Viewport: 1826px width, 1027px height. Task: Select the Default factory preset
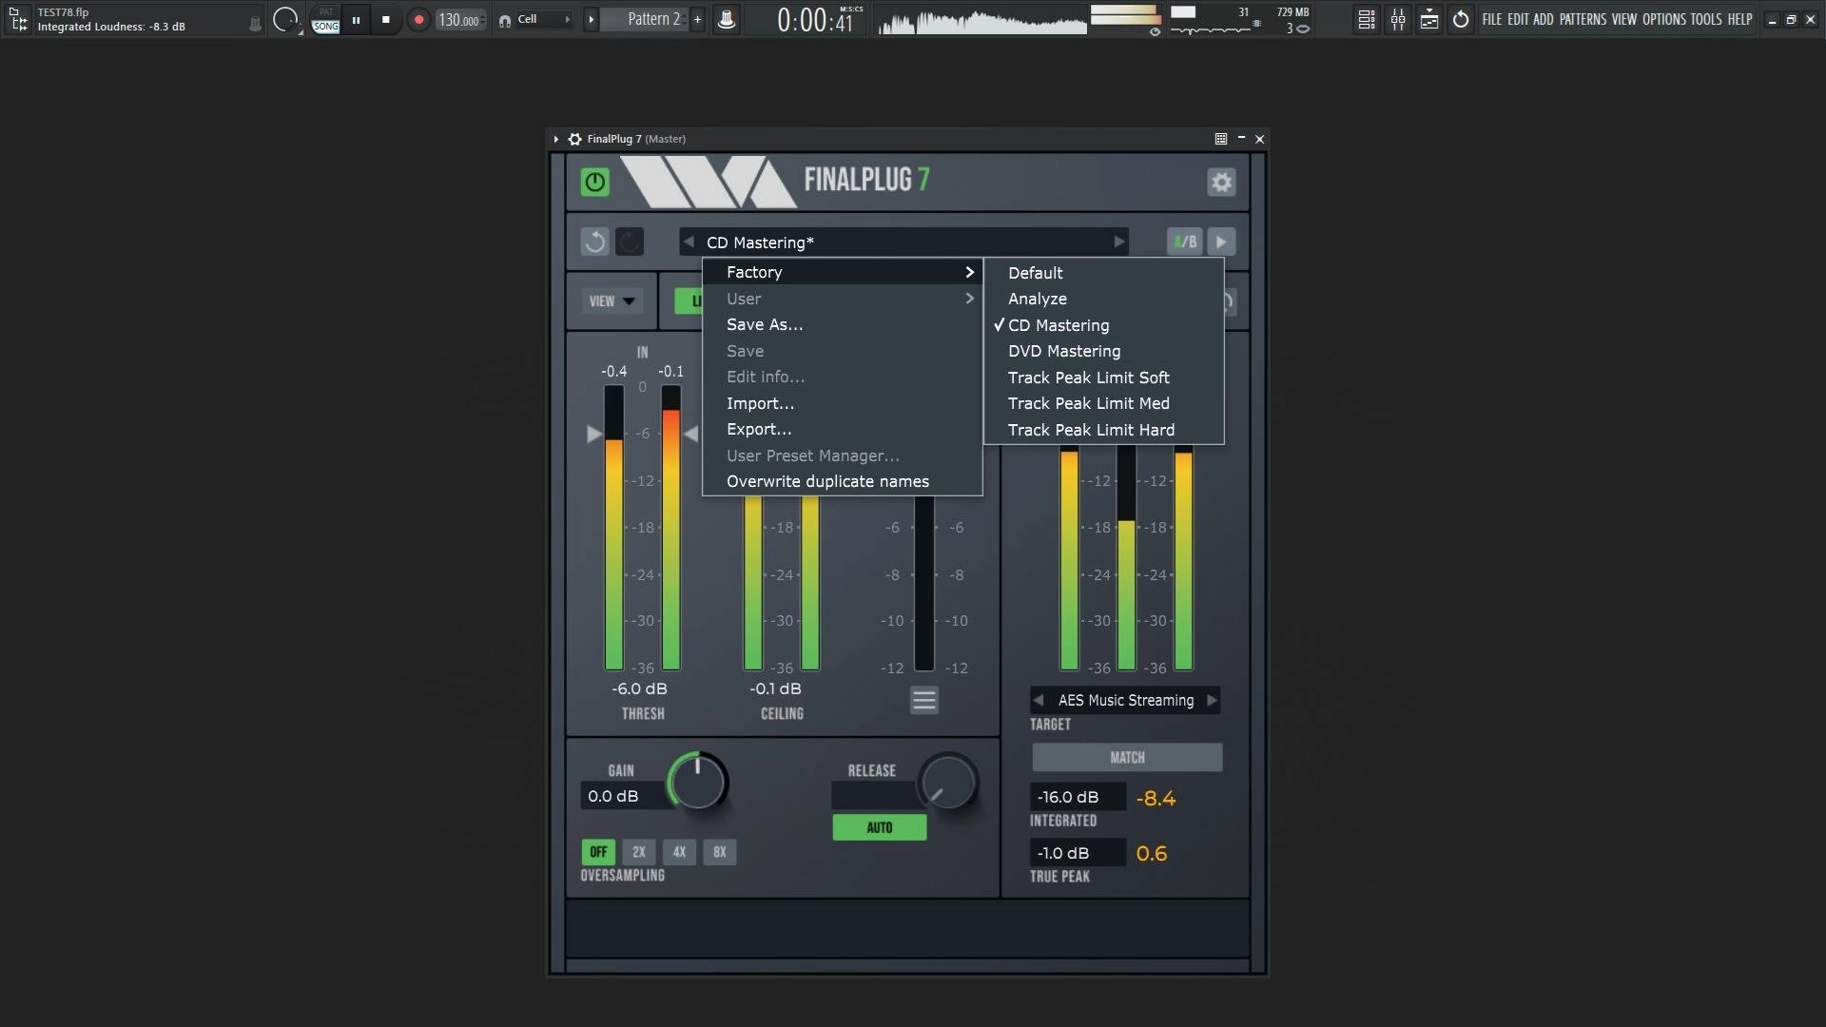pos(1103,273)
